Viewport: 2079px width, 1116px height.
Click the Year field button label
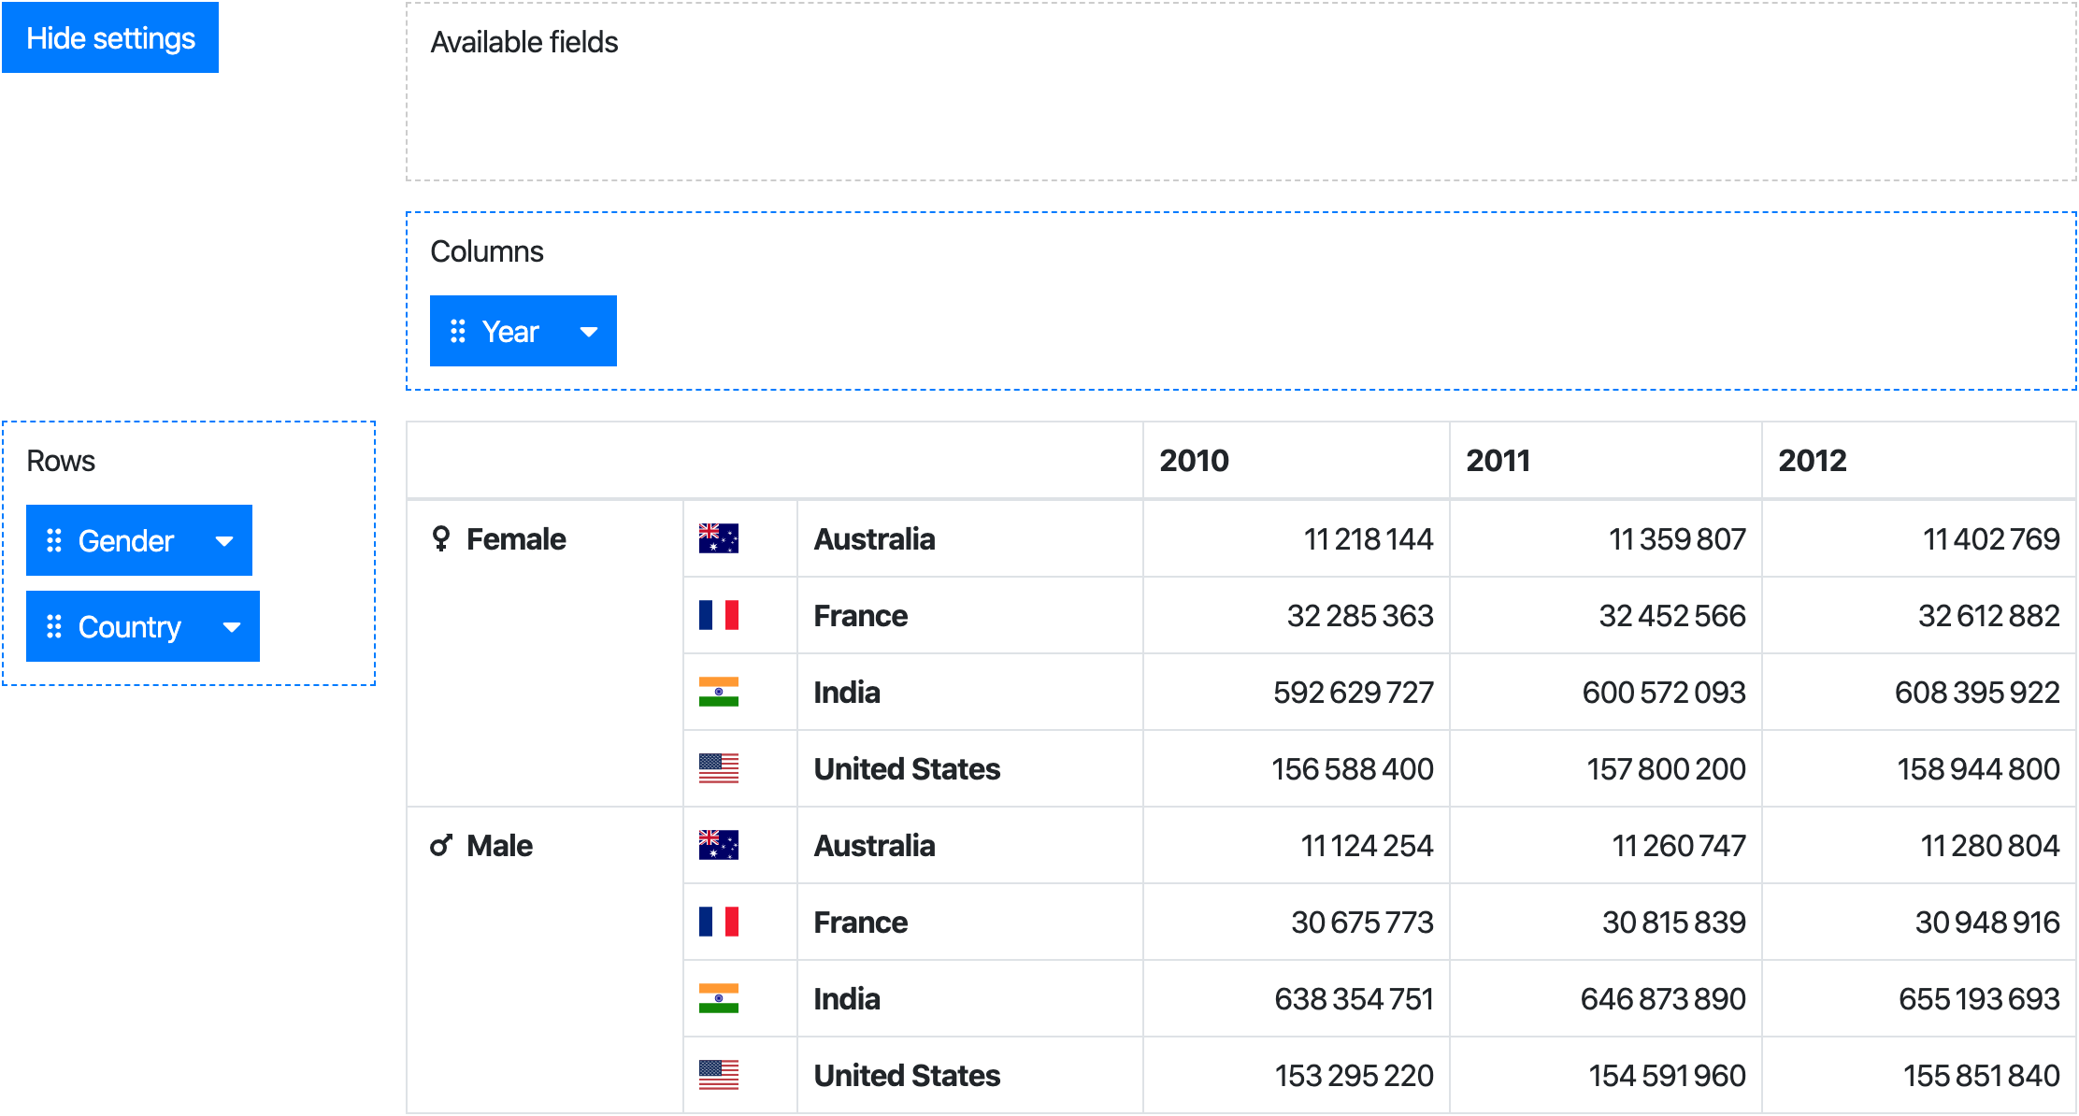click(x=510, y=331)
